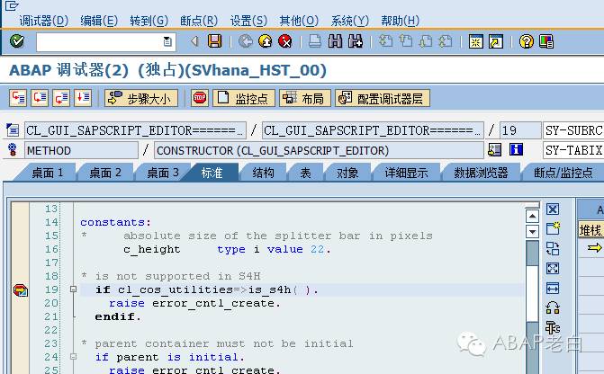
Task: Click the services headset icon right of editor
Action: [x=553, y=307]
